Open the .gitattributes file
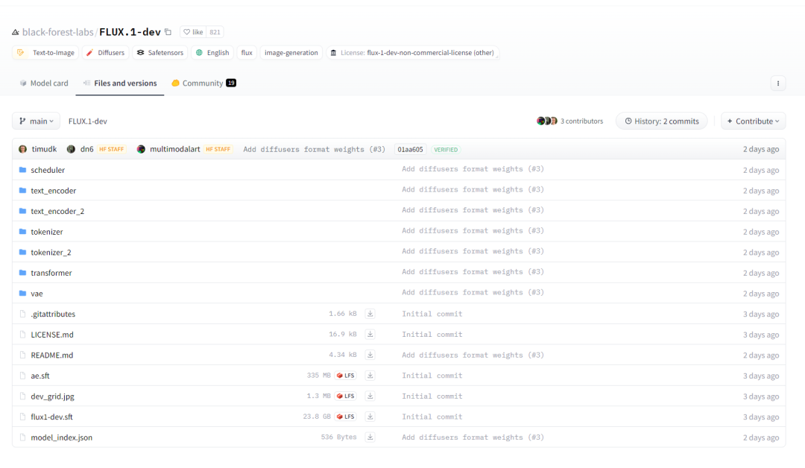 click(x=53, y=314)
